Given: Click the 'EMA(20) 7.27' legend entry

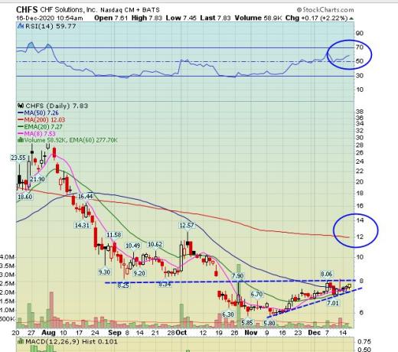Looking at the screenshot, I should tap(43, 127).
